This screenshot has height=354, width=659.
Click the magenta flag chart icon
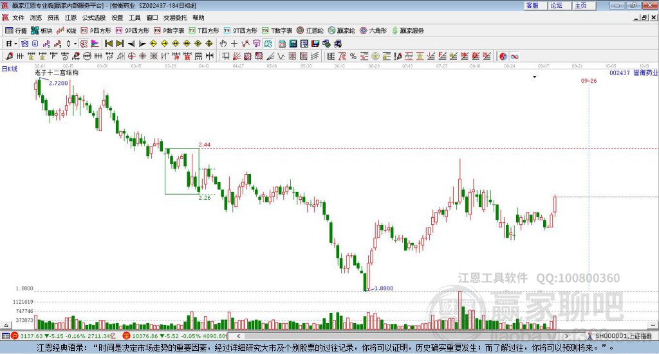[95, 44]
